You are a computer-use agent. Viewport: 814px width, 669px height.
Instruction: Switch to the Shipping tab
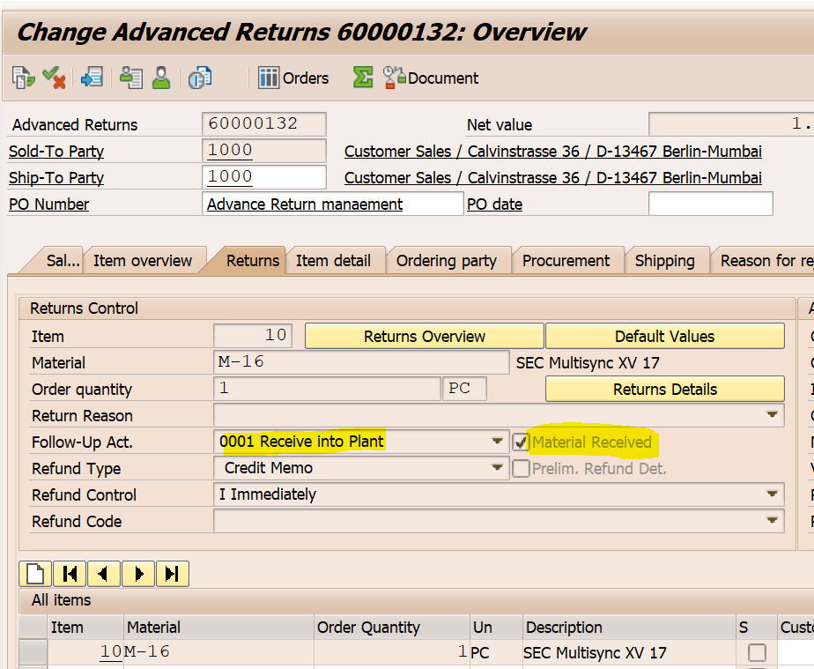point(667,260)
